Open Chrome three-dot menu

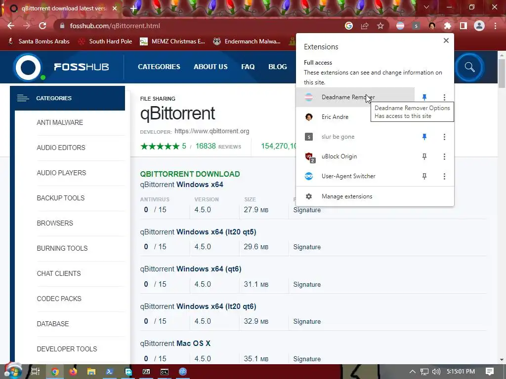(495, 26)
